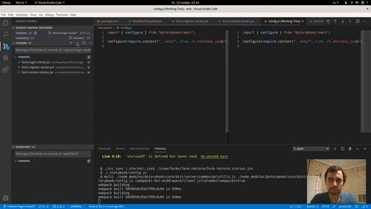The width and height of the screenshot is (371, 209).
Task: Split the terminal panel
Action: (343, 149)
